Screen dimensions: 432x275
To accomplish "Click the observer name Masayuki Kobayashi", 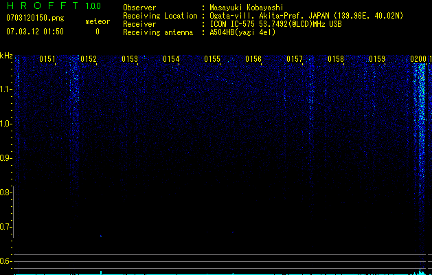I will tap(247, 8).
